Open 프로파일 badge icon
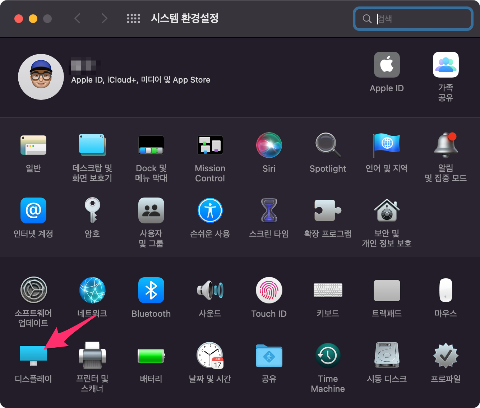 pos(446,355)
